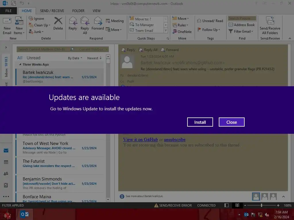Click the navigation options ellipsis
This screenshot has height=220, width=294.
(x=6, y=197)
